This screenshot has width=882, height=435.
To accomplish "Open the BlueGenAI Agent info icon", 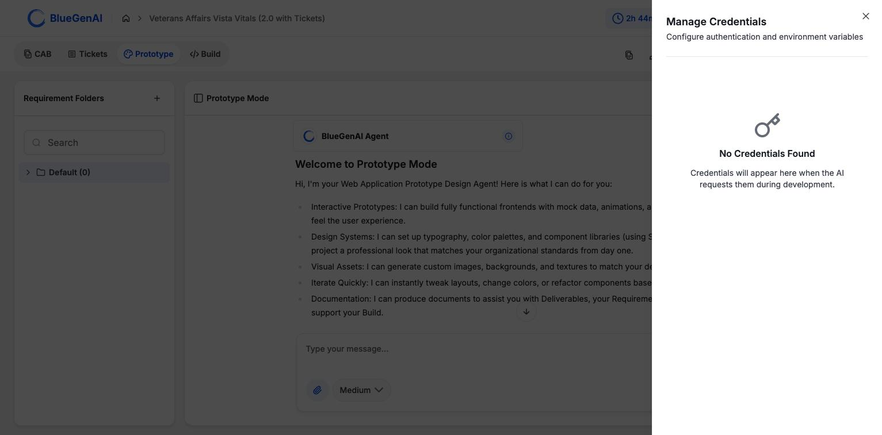I will [x=509, y=136].
